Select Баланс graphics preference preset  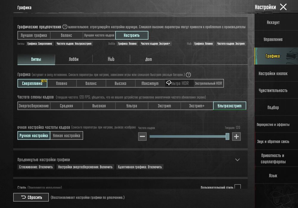[66, 35]
